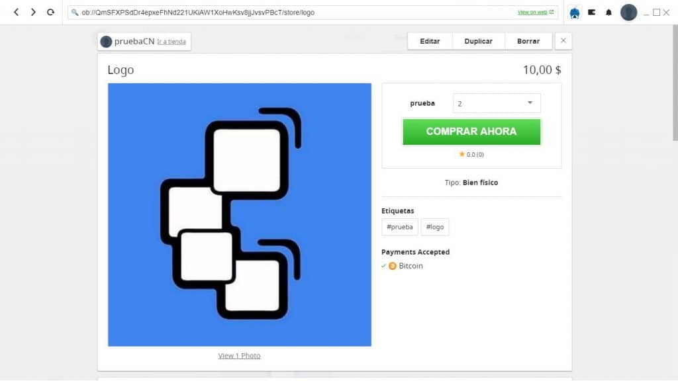The height and width of the screenshot is (381, 678).
Task: Close the listing with the X button
Action: pyautogui.click(x=563, y=40)
